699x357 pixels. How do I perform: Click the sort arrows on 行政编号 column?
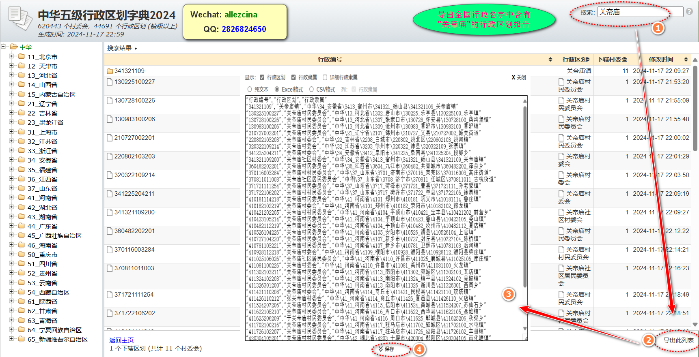[550, 60]
